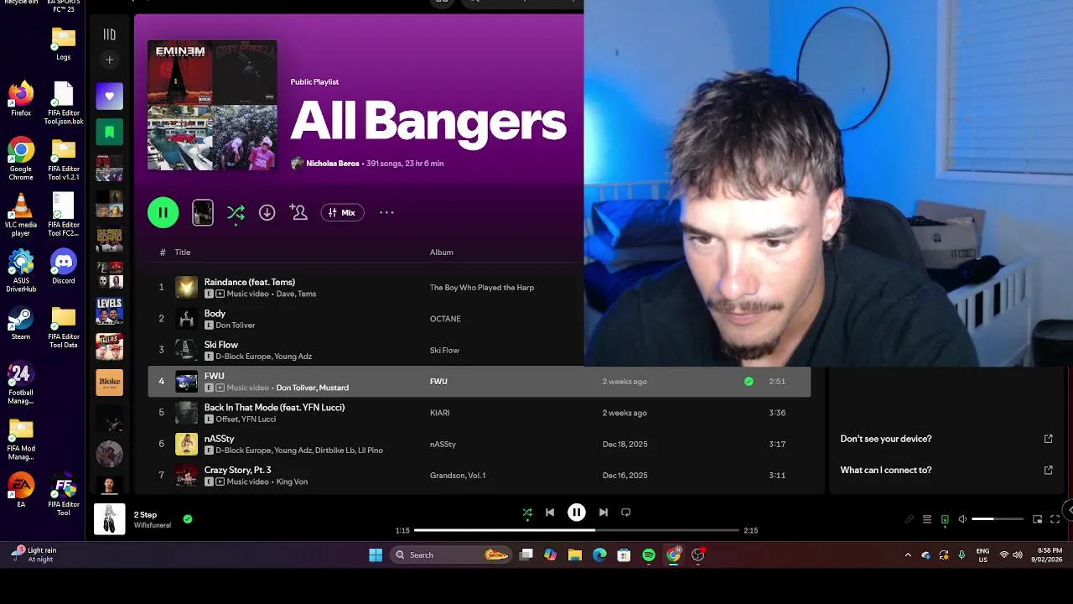Open the LEVELS playlist in the sidebar
This screenshot has height=604, width=1073.
click(109, 310)
